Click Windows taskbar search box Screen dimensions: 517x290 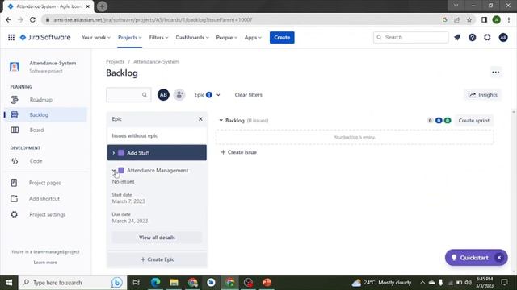click(x=73, y=283)
